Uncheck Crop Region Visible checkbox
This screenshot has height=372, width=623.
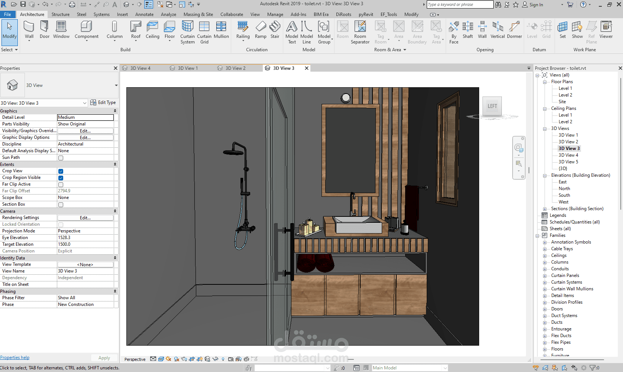click(x=61, y=178)
